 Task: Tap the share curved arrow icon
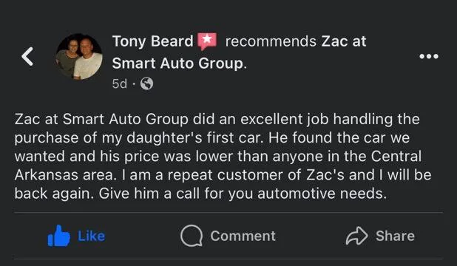(x=356, y=236)
